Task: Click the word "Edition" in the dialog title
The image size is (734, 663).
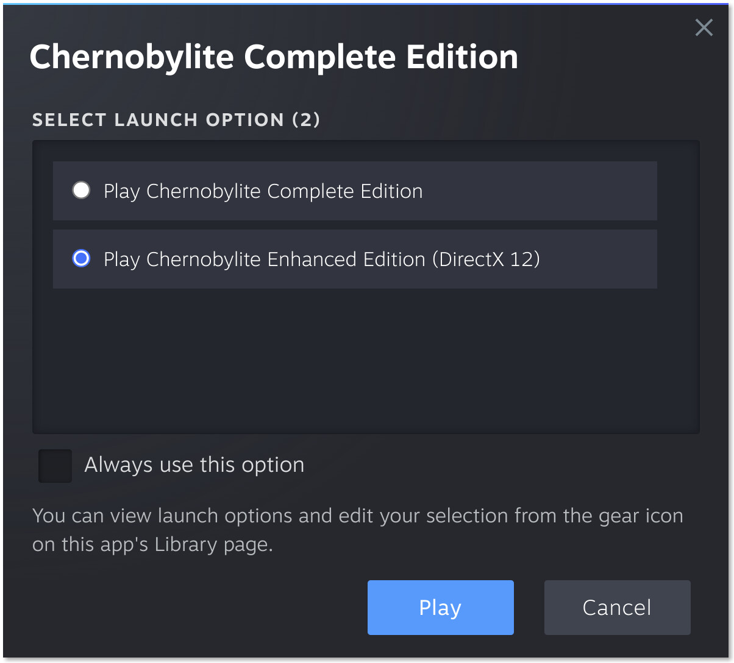Action: point(462,57)
